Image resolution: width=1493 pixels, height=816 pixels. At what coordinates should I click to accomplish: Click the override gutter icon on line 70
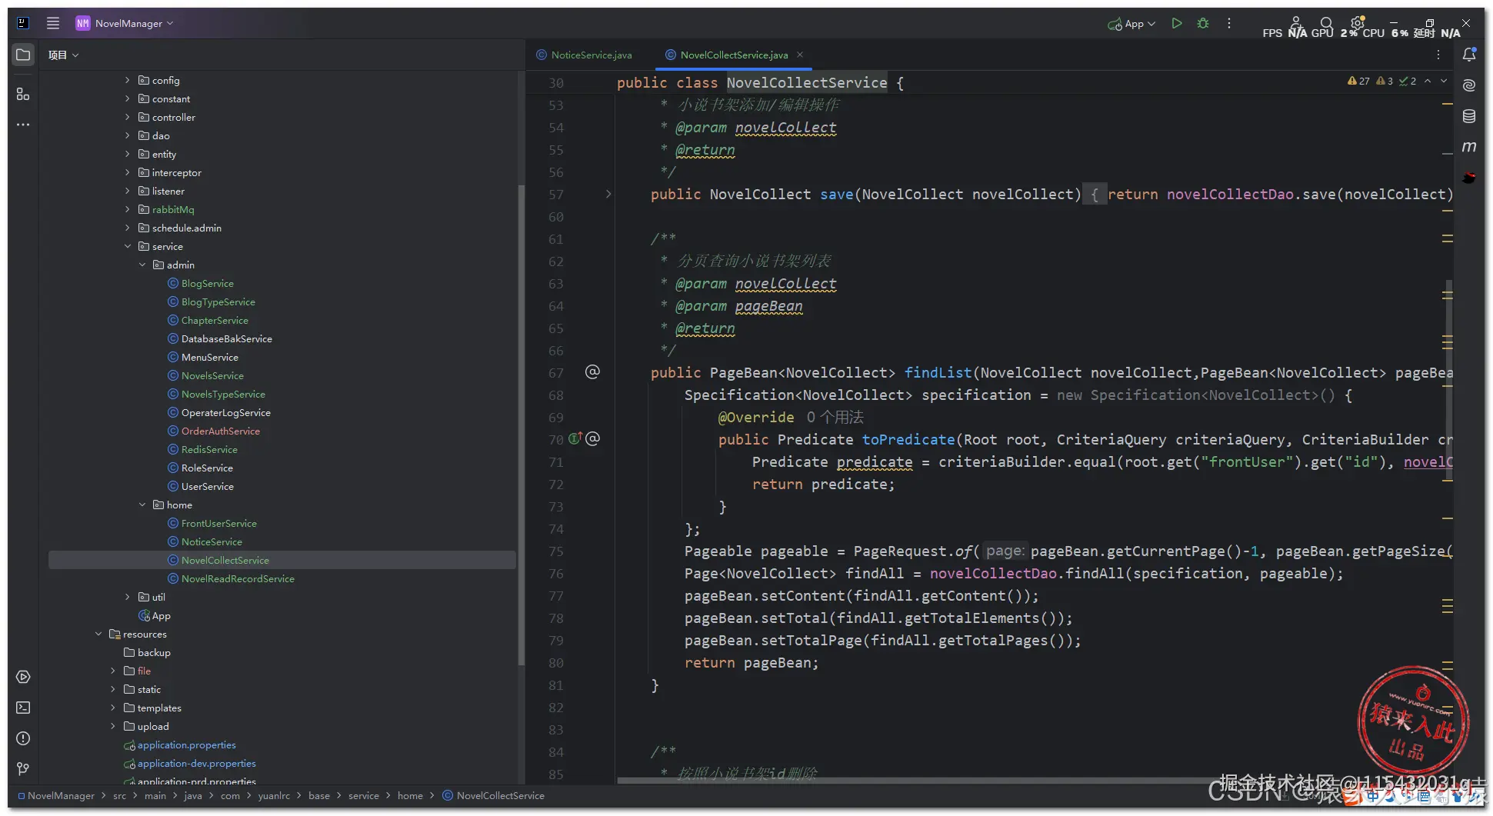click(x=575, y=438)
